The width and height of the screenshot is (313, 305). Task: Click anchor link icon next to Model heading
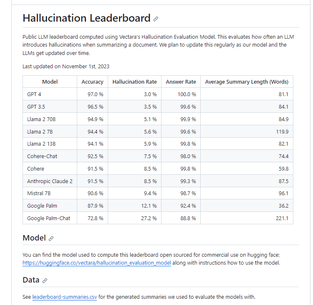[x=51, y=238]
